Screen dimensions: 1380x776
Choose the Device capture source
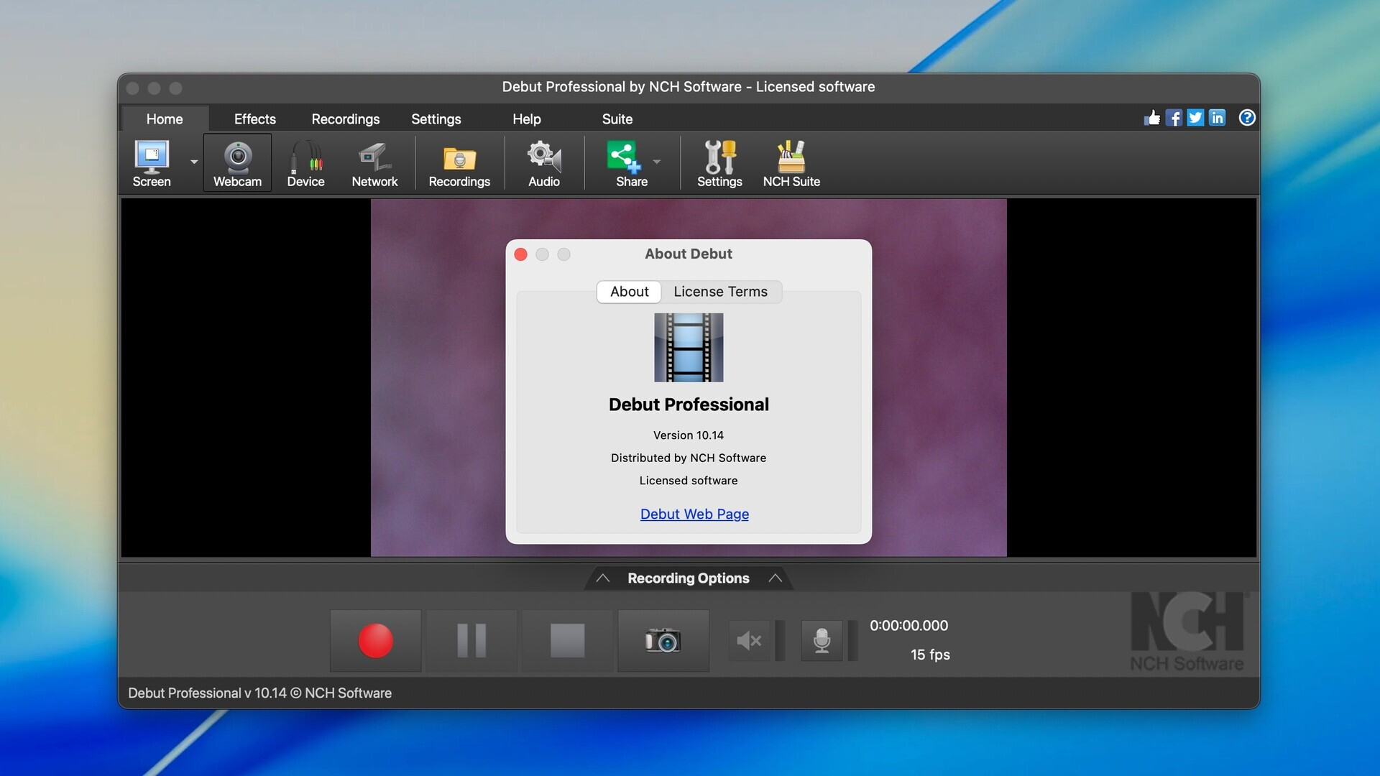point(305,163)
